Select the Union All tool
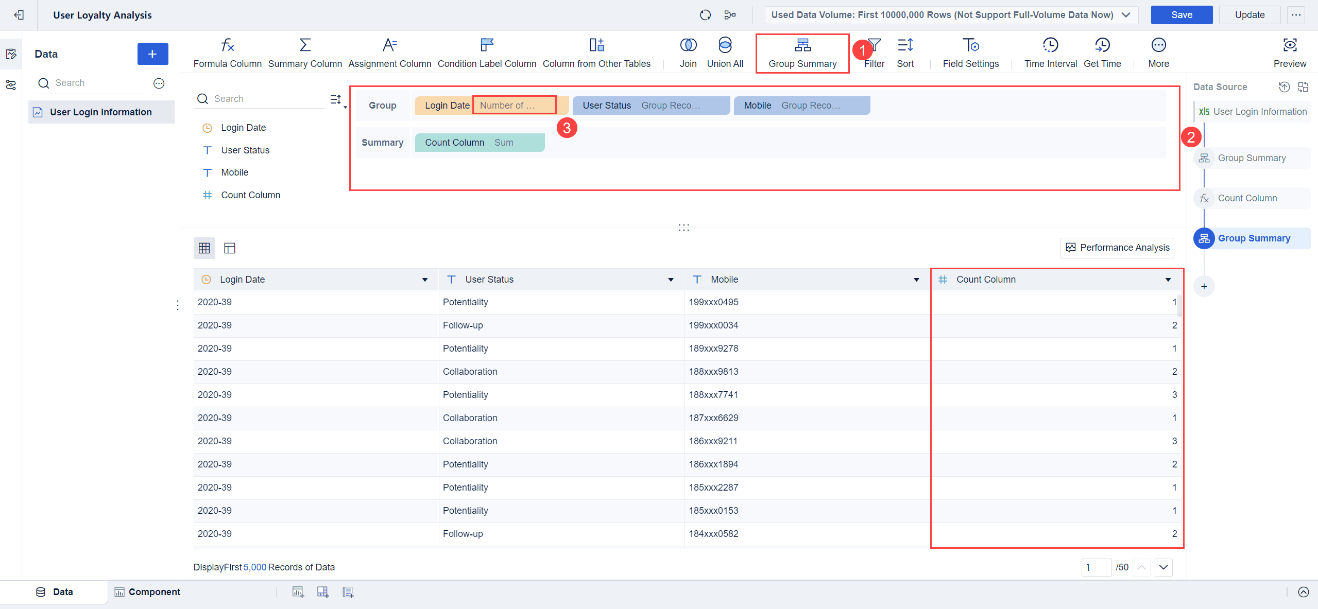Viewport: 1318px width, 609px height. [x=725, y=53]
